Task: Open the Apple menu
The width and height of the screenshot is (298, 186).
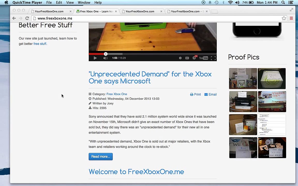Action: (6, 3)
